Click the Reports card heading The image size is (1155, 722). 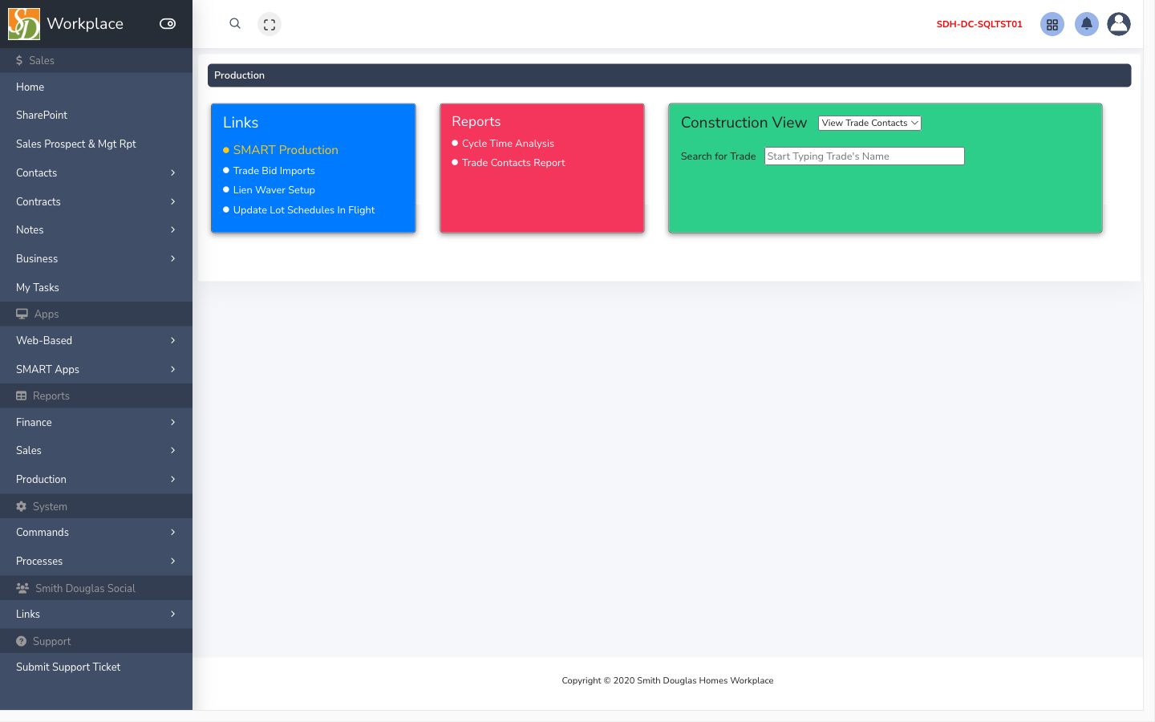[476, 122]
